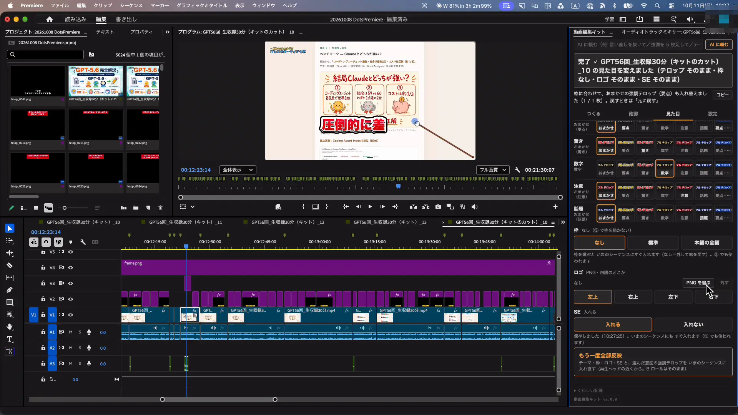Open フル画質 playback resolution dropdown
Screen dimensions: 738x415
click(x=493, y=170)
